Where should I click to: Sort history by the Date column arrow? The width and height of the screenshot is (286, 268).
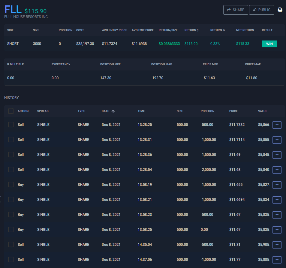(x=113, y=111)
